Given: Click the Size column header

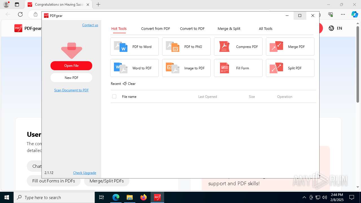Looking at the screenshot, I should [252, 96].
